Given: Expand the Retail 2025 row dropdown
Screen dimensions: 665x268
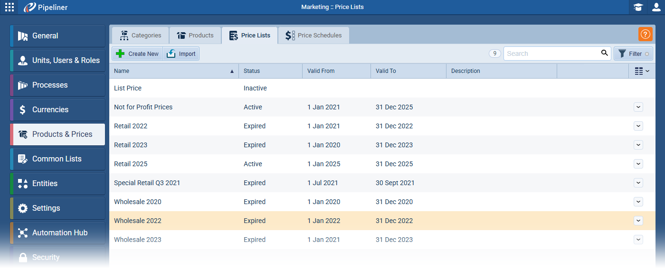Looking at the screenshot, I should [638, 164].
